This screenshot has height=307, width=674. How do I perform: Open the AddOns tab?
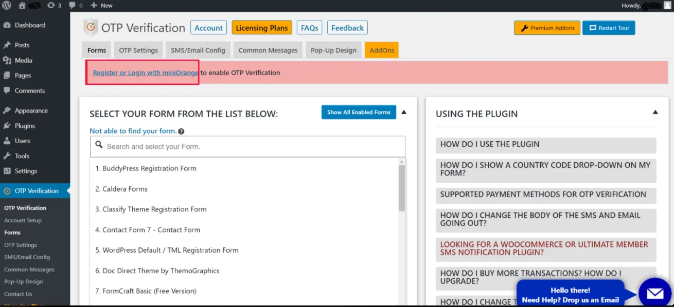pyautogui.click(x=382, y=50)
